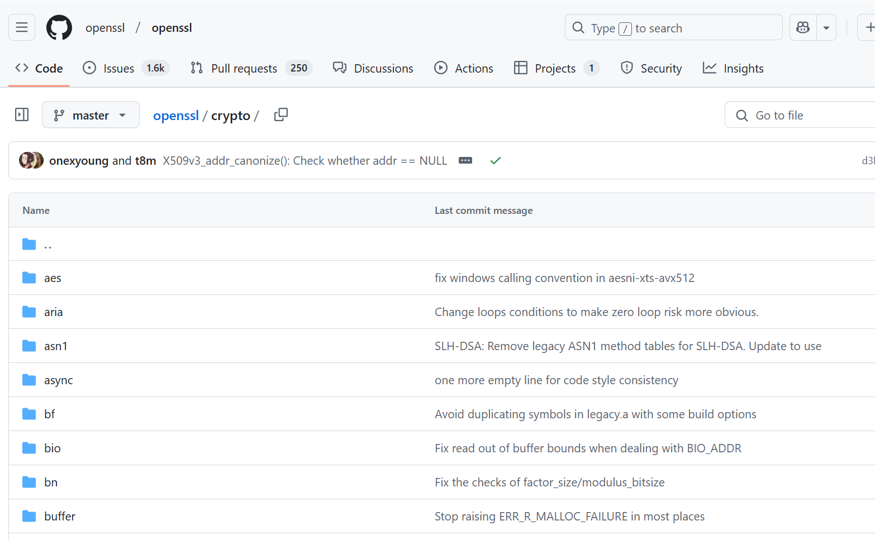Expand commit message ellipsis details
Viewport: 875px width, 540px height.
(x=465, y=160)
